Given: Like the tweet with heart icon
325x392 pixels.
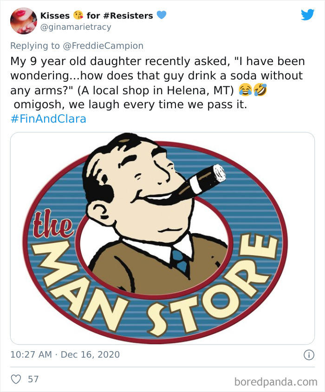Looking at the screenshot, I should (16, 379).
